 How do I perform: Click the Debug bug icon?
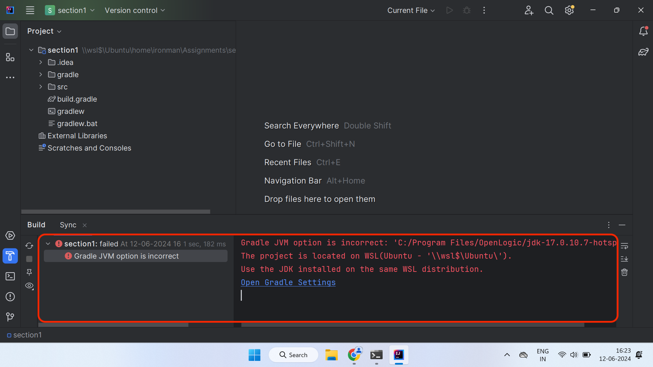pyautogui.click(x=467, y=10)
